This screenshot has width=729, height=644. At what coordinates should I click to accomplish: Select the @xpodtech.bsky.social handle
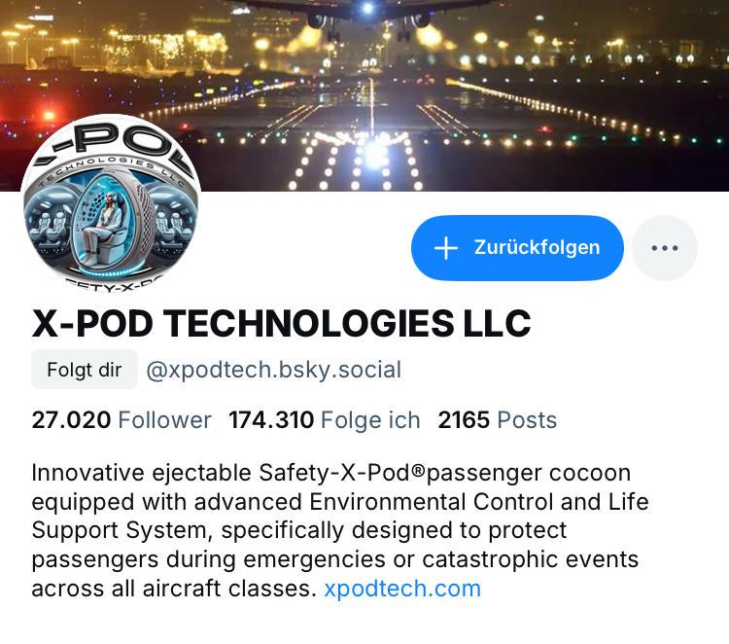[x=274, y=370]
